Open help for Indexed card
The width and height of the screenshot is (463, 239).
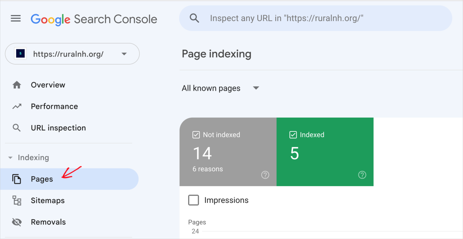coord(362,175)
